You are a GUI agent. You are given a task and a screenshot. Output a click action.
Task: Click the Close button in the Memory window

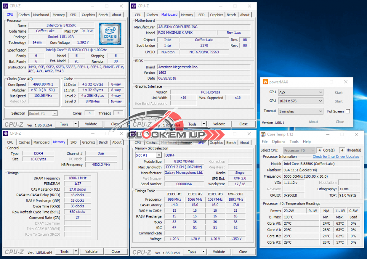(116, 251)
